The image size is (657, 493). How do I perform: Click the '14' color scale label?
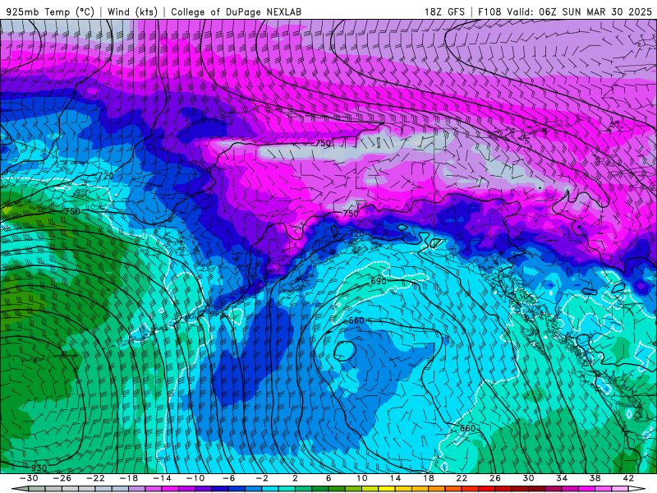[x=395, y=478]
